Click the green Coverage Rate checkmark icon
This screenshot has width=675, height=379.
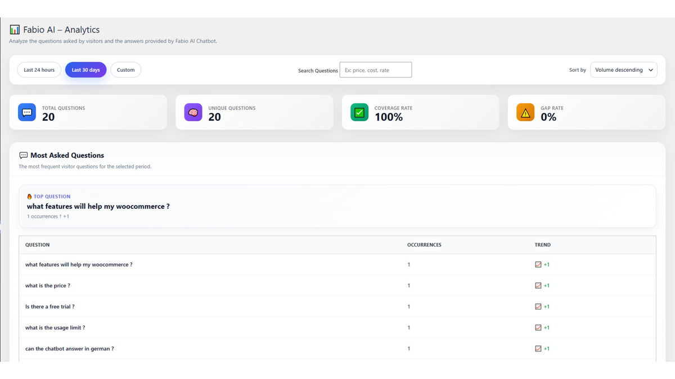[359, 112]
